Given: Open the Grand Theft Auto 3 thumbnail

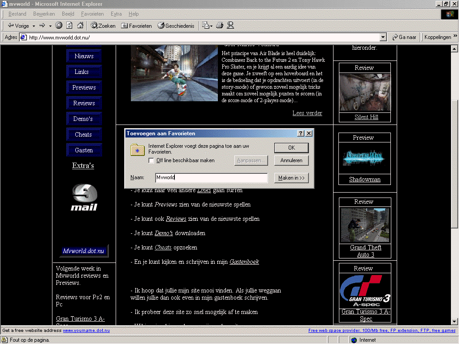Looking at the screenshot, I should pyautogui.click(x=365, y=225).
